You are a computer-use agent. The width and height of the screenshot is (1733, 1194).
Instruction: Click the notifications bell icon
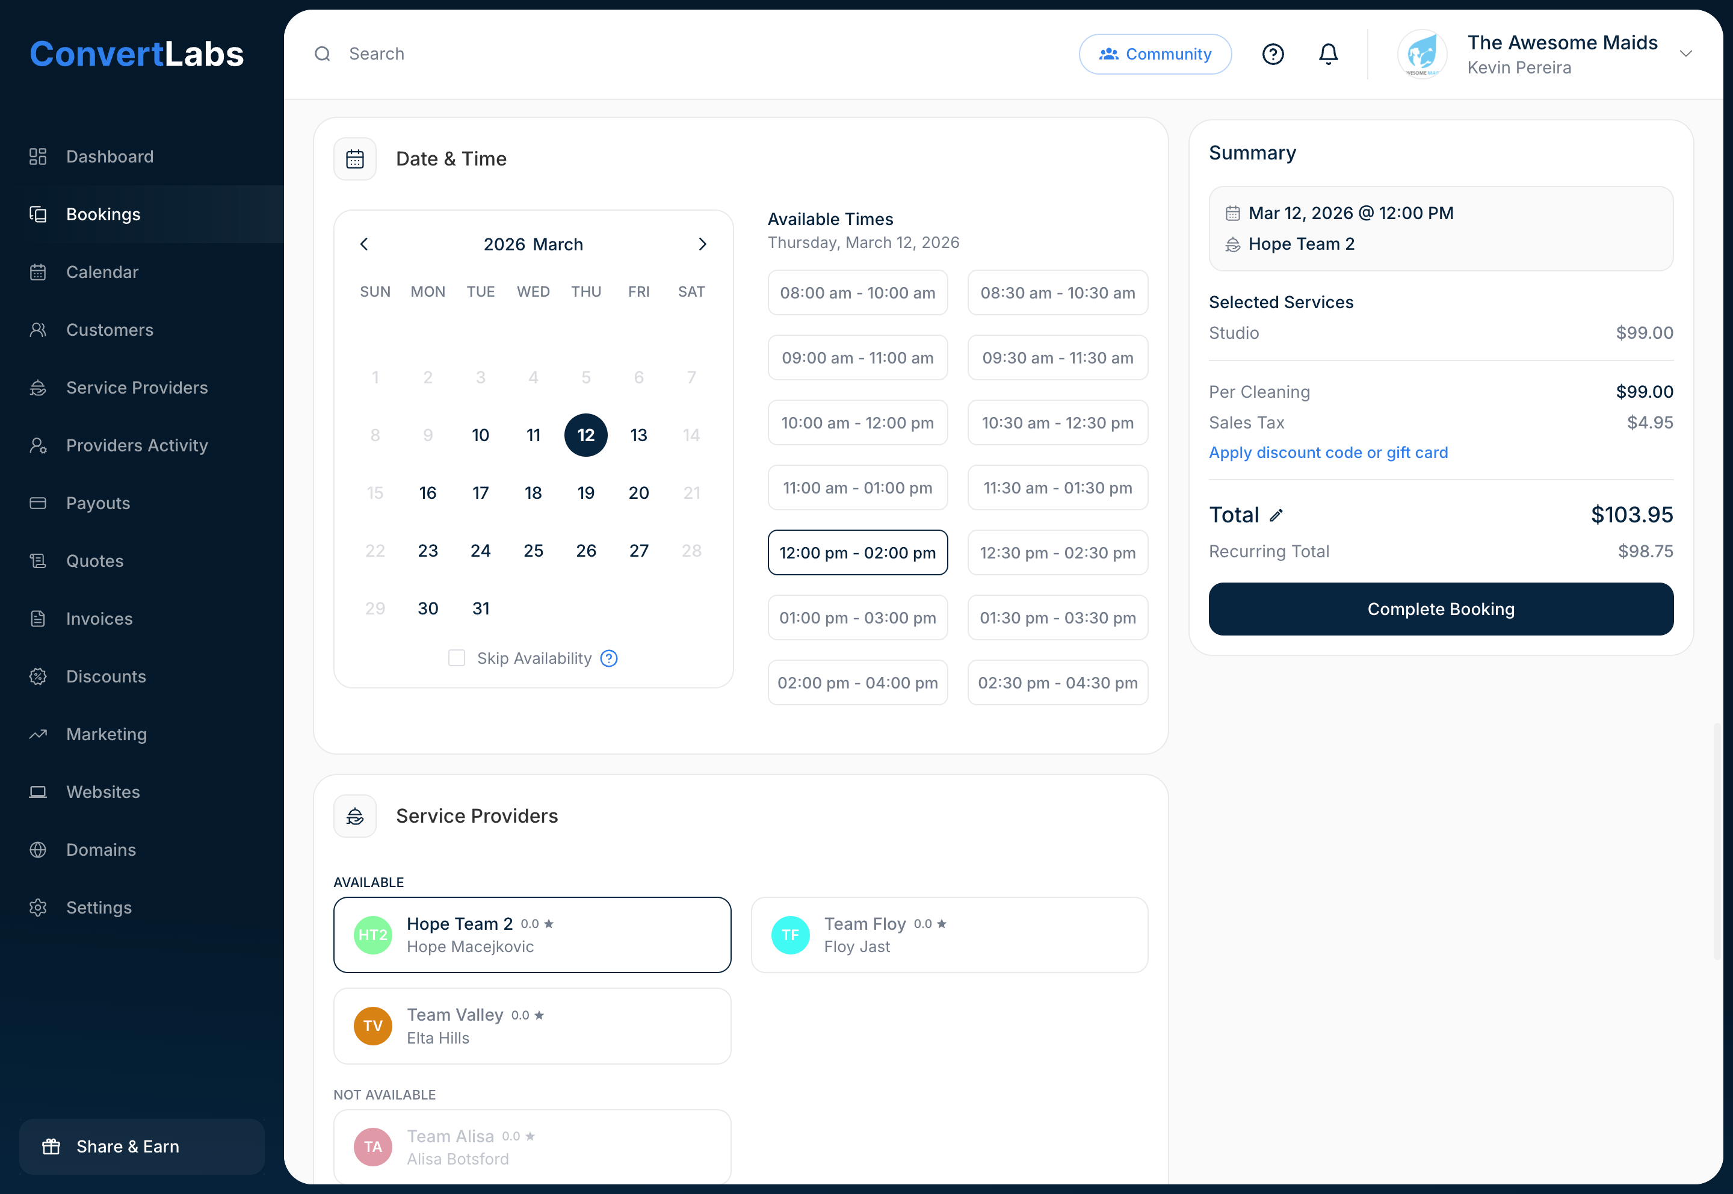[1327, 54]
